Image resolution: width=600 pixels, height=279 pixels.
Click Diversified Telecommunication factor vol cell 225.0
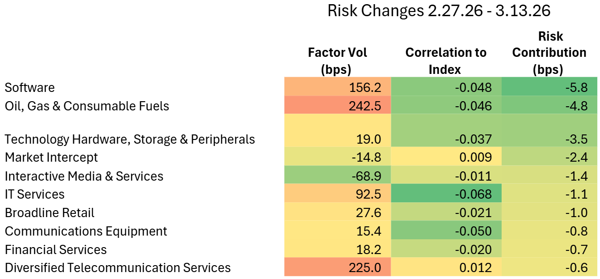(x=338, y=267)
